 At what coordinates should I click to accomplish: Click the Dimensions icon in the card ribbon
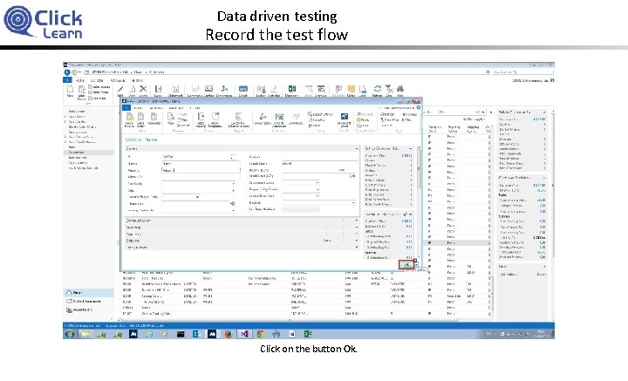tap(263, 119)
